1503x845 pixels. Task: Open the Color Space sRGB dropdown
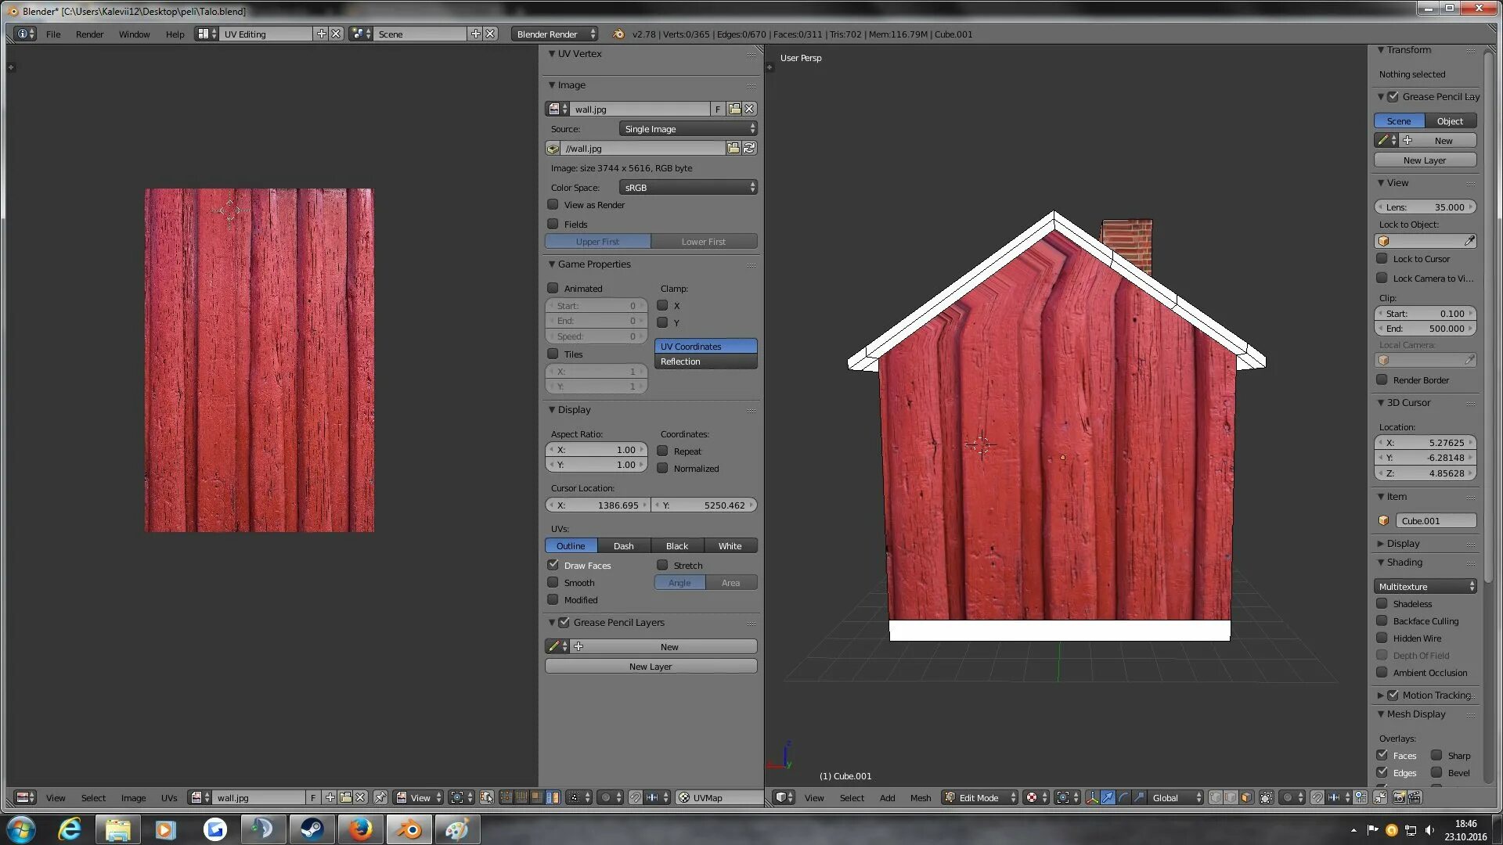click(687, 187)
